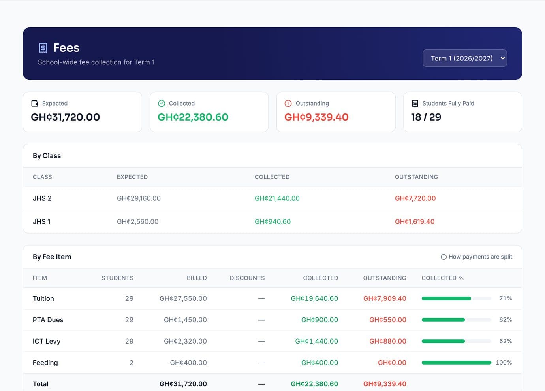The image size is (545, 391).
Task: Click the STUDENTS column header
Action: point(118,278)
